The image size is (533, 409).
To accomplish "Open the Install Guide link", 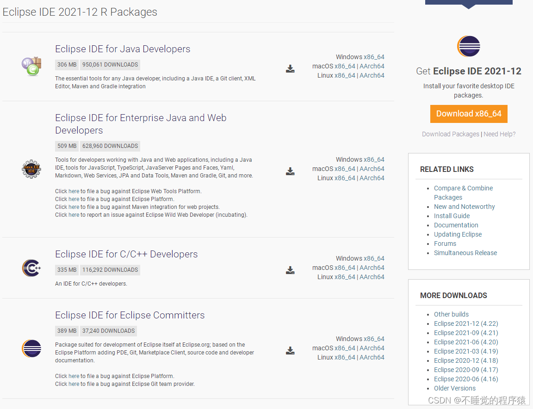I will click(452, 215).
